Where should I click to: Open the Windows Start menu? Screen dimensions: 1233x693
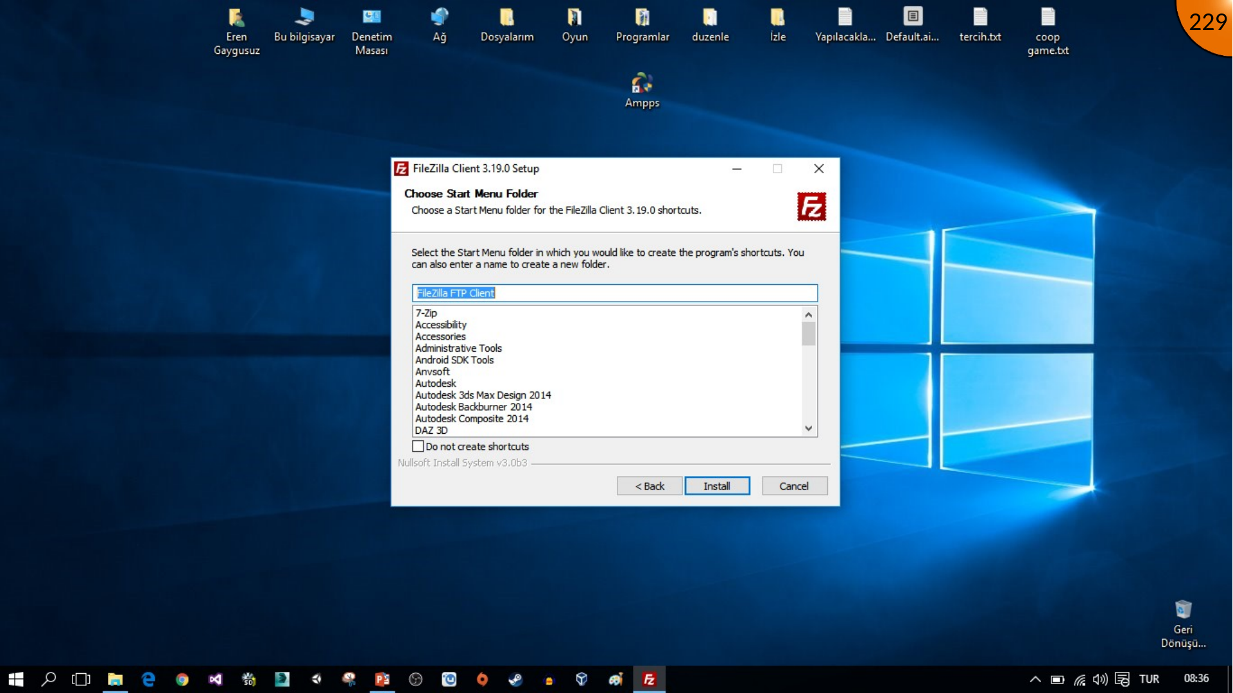pos(16,679)
